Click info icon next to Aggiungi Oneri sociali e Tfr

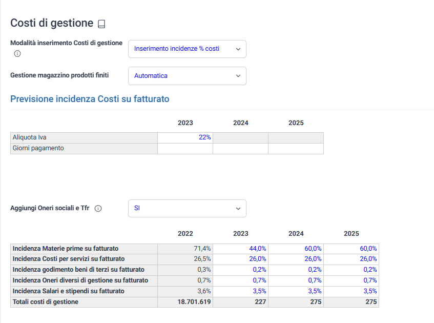(x=98, y=209)
